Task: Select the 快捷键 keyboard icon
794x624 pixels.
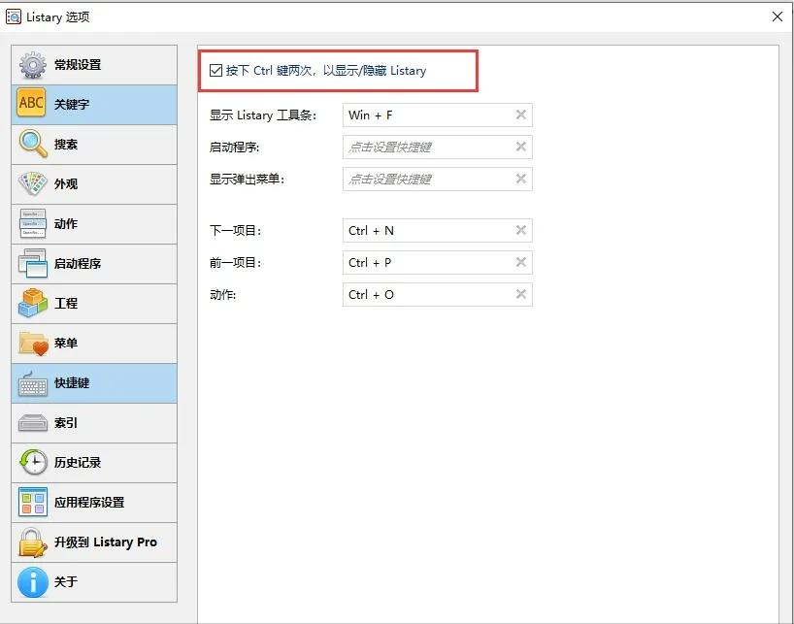Action: [31, 383]
